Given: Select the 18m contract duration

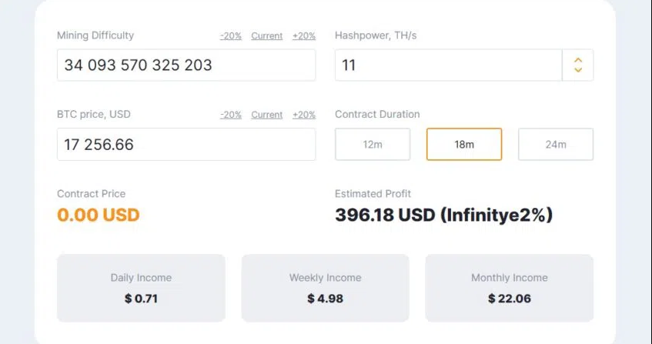Looking at the screenshot, I should point(464,145).
